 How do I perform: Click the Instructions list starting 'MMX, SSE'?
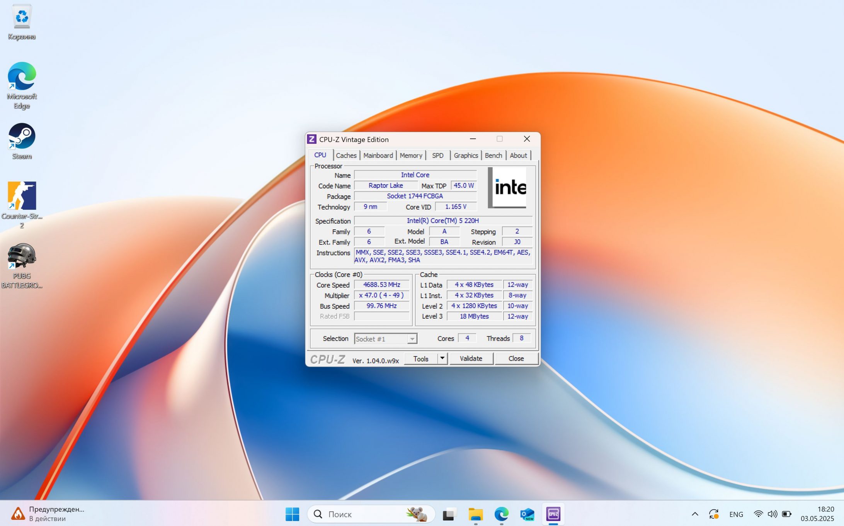tap(443, 256)
